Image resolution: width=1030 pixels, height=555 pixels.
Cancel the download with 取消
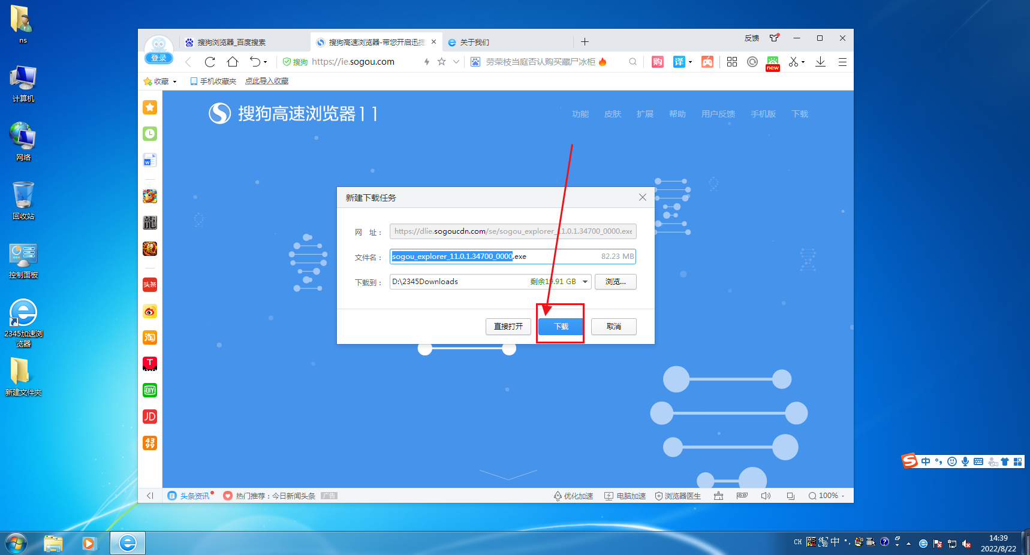tap(614, 326)
